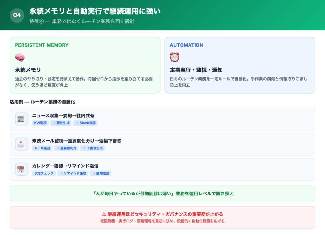Click the リマインド生成 chip
The image size is (325, 235).
72,173
